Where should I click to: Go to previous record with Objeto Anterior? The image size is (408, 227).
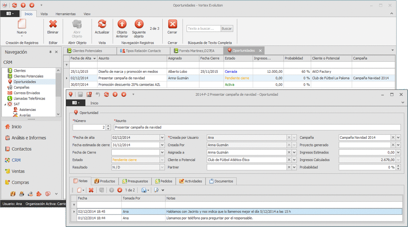122,25
